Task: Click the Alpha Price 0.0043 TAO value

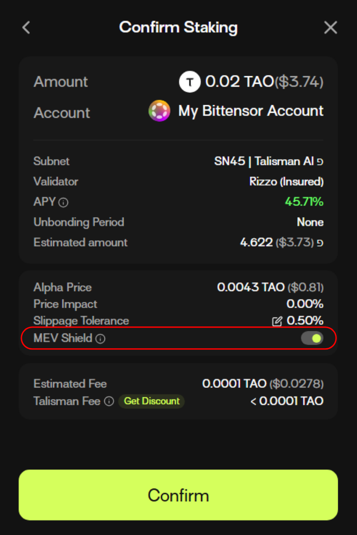Action: coord(251,288)
